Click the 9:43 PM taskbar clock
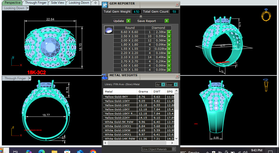The image size is (279, 153). 256,150
